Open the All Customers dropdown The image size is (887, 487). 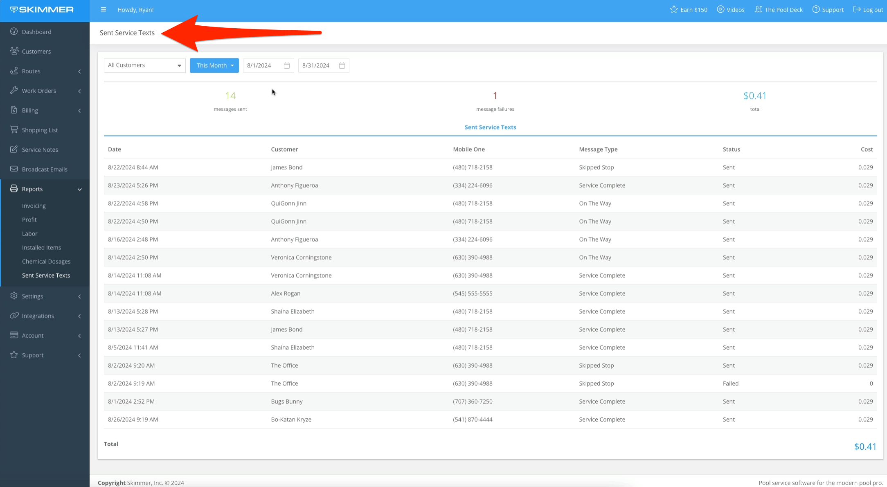[x=144, y=65]
